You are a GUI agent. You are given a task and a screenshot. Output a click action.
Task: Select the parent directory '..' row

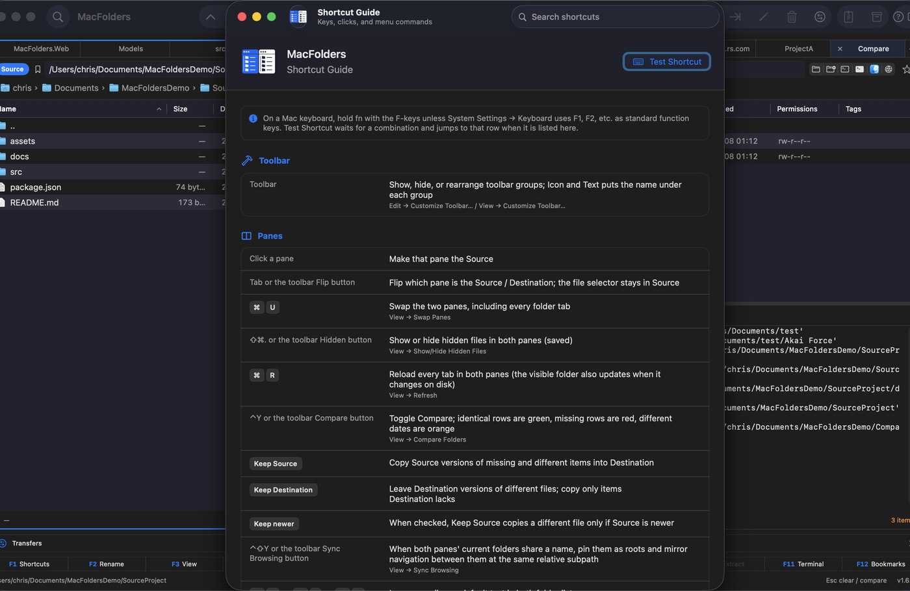tap(112, 126)
